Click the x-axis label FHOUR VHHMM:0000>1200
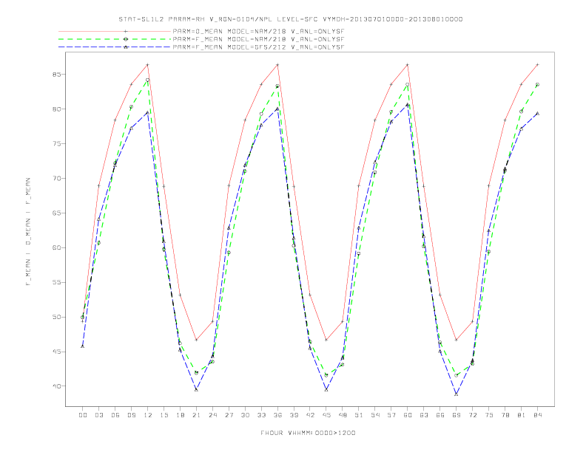586x452 pixels. click(308, 433)
